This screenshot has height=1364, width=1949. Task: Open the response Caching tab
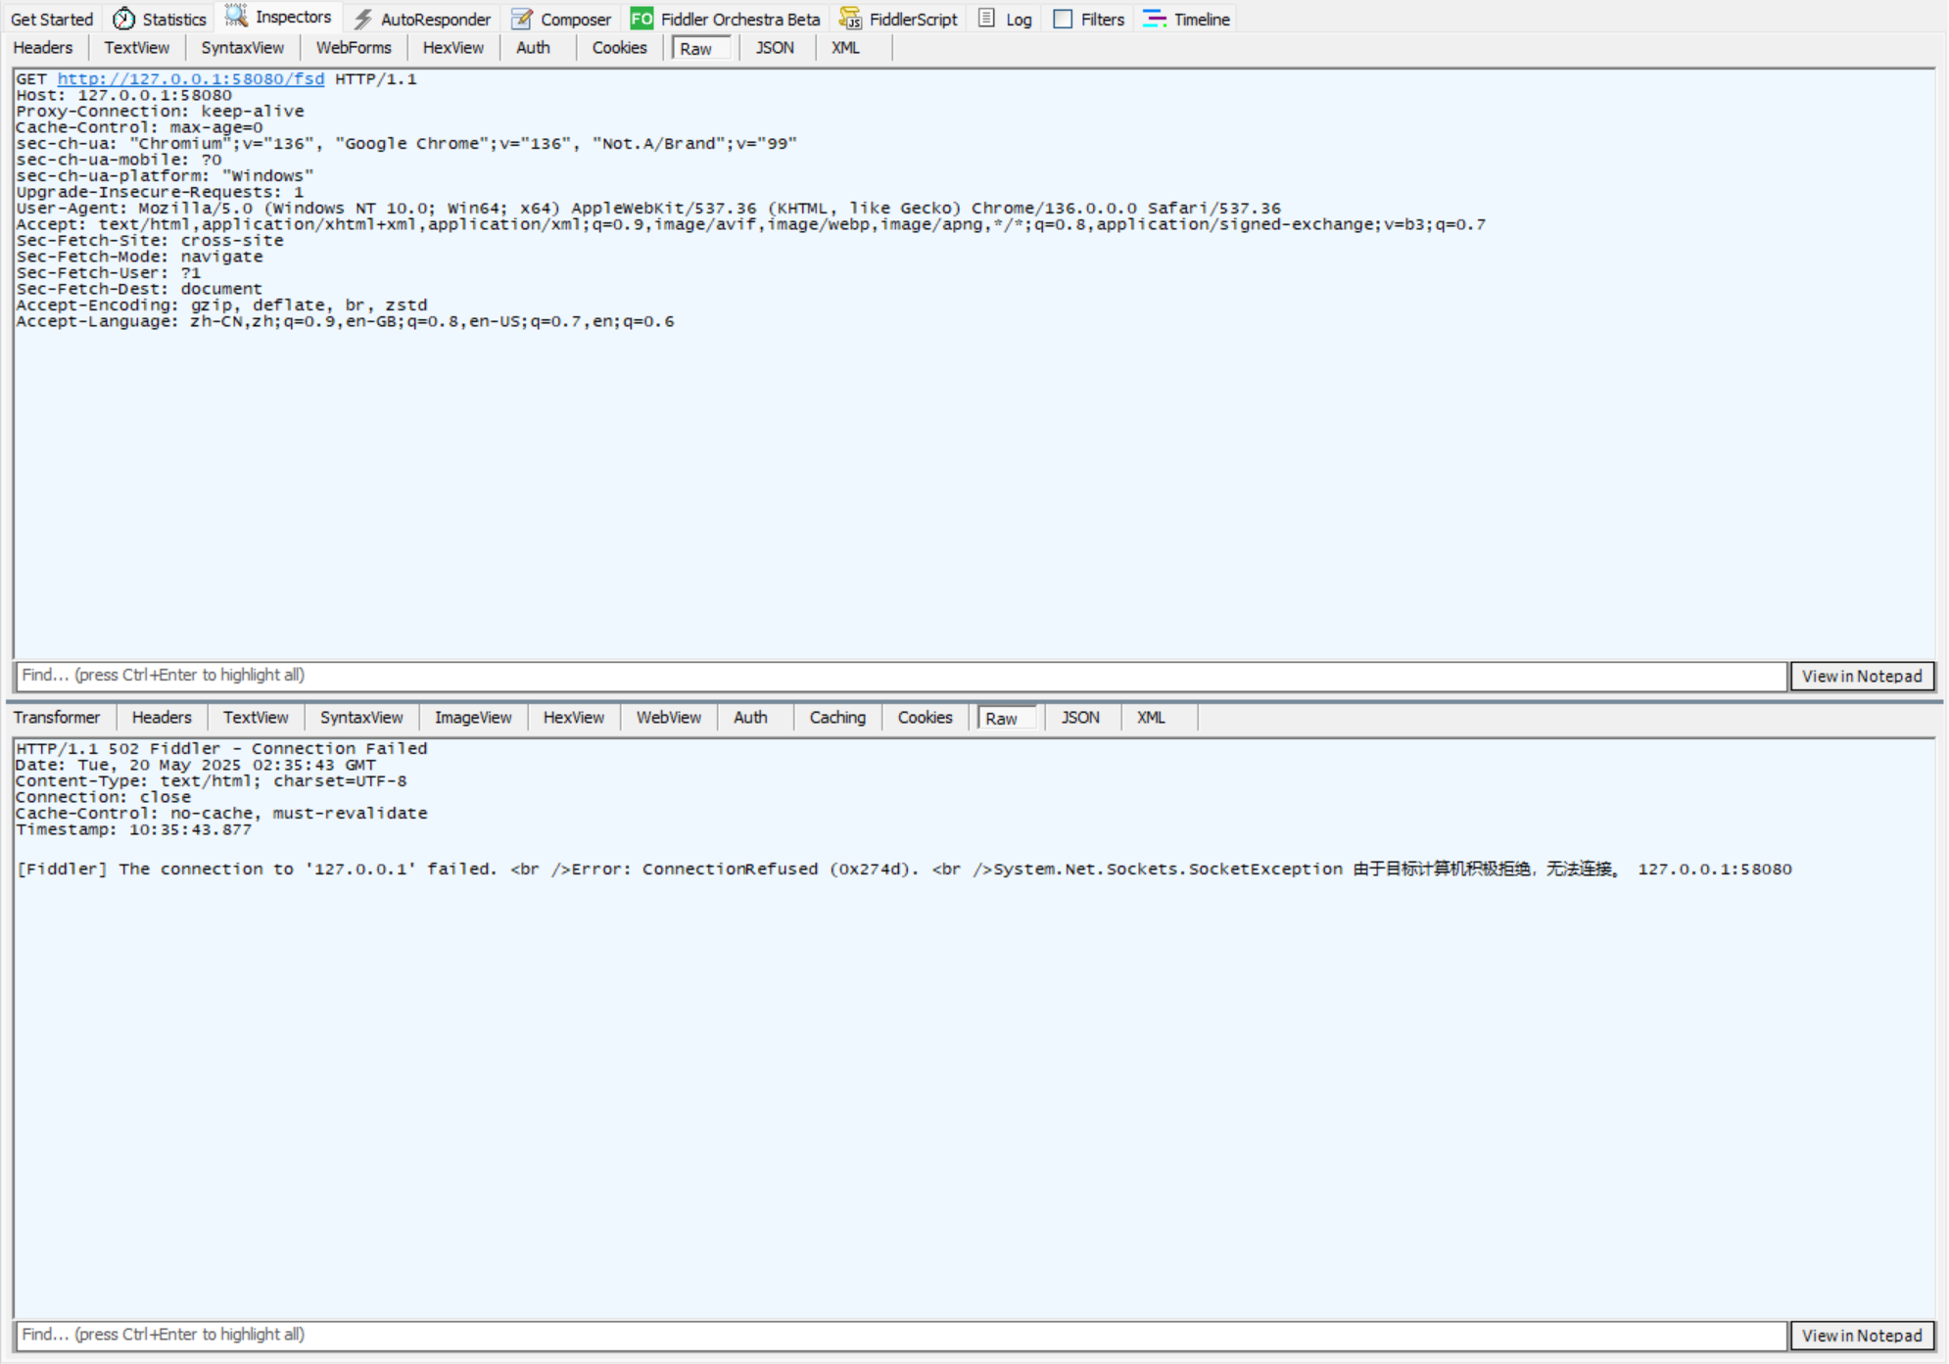tap(837, 718)
